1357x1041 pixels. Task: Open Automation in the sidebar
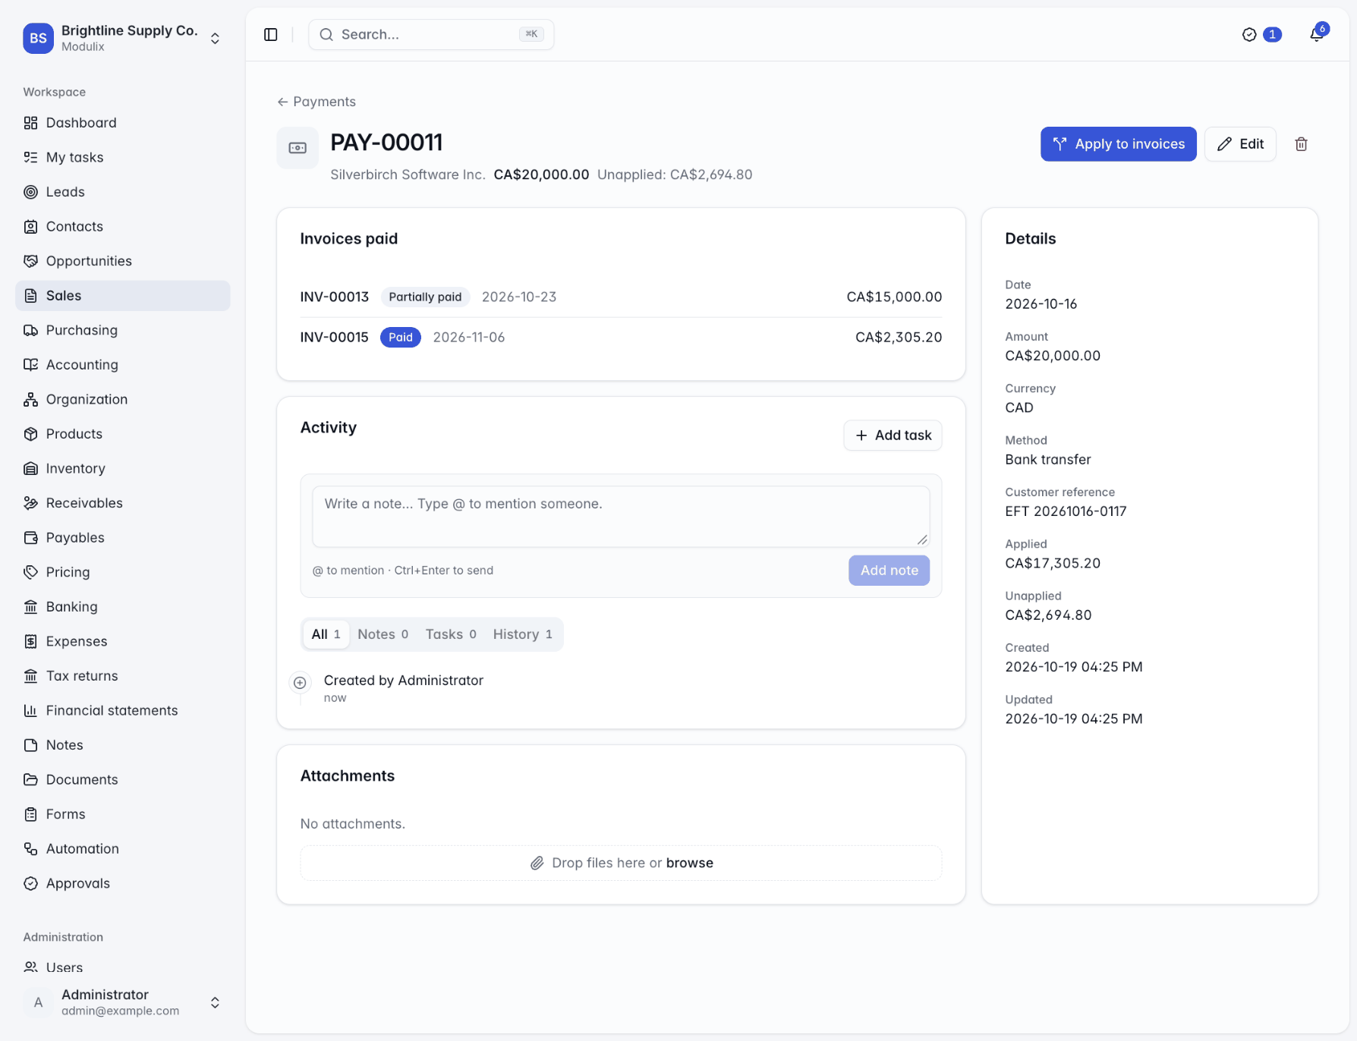pos(122,849)
